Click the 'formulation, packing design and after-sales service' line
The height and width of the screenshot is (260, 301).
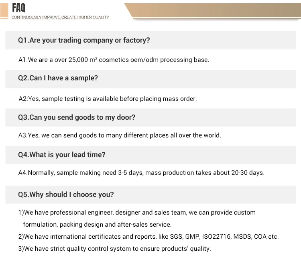[98, 225]
